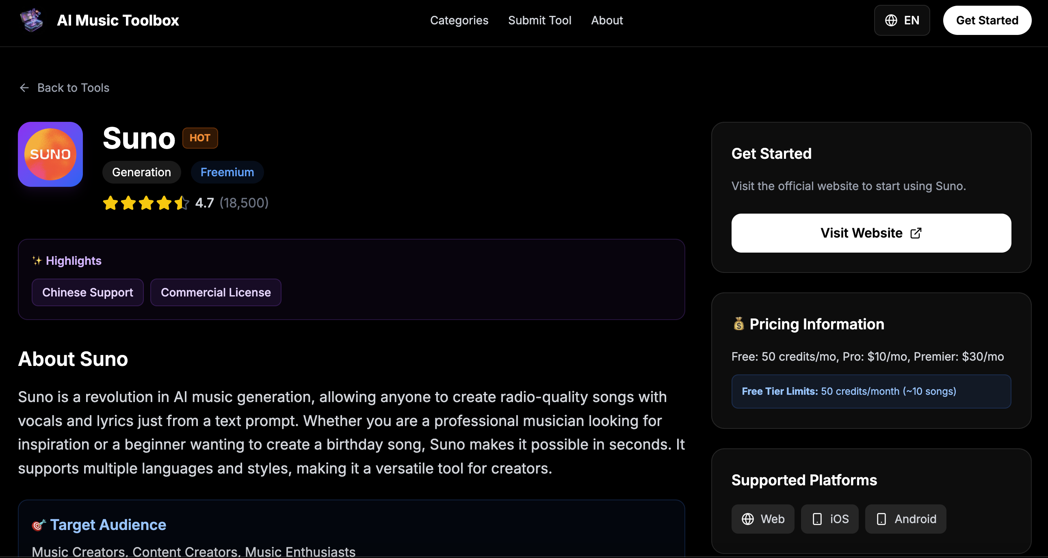Screen dimensions: 1048x558
Task: Open the About page
Action: click(x=606, y=20)
